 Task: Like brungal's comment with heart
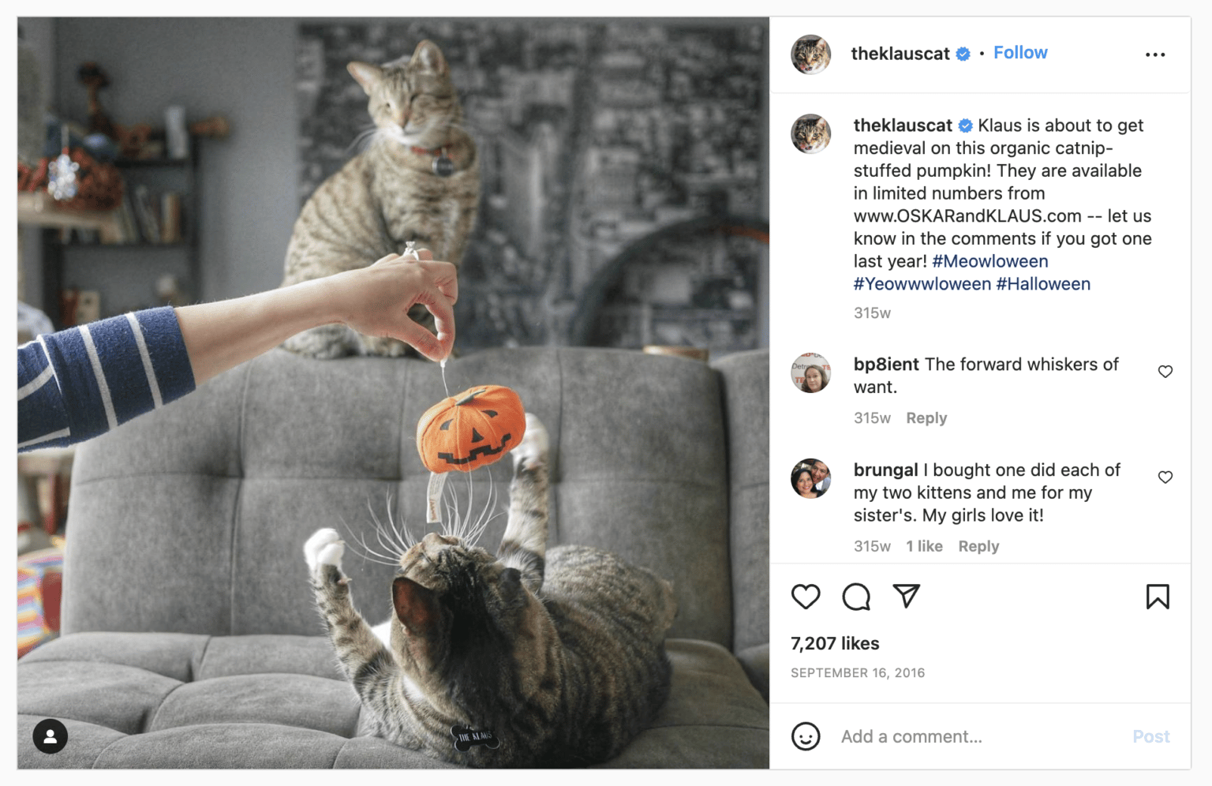point(1165,477)
